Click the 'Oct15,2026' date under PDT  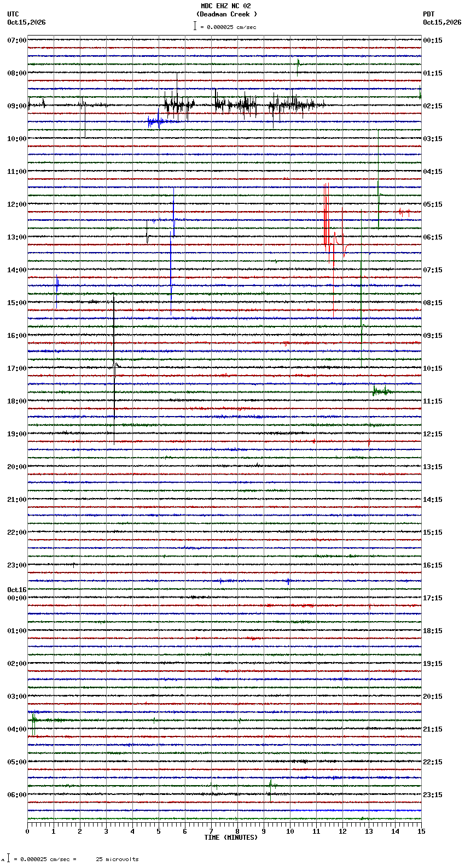pos(442,22)
